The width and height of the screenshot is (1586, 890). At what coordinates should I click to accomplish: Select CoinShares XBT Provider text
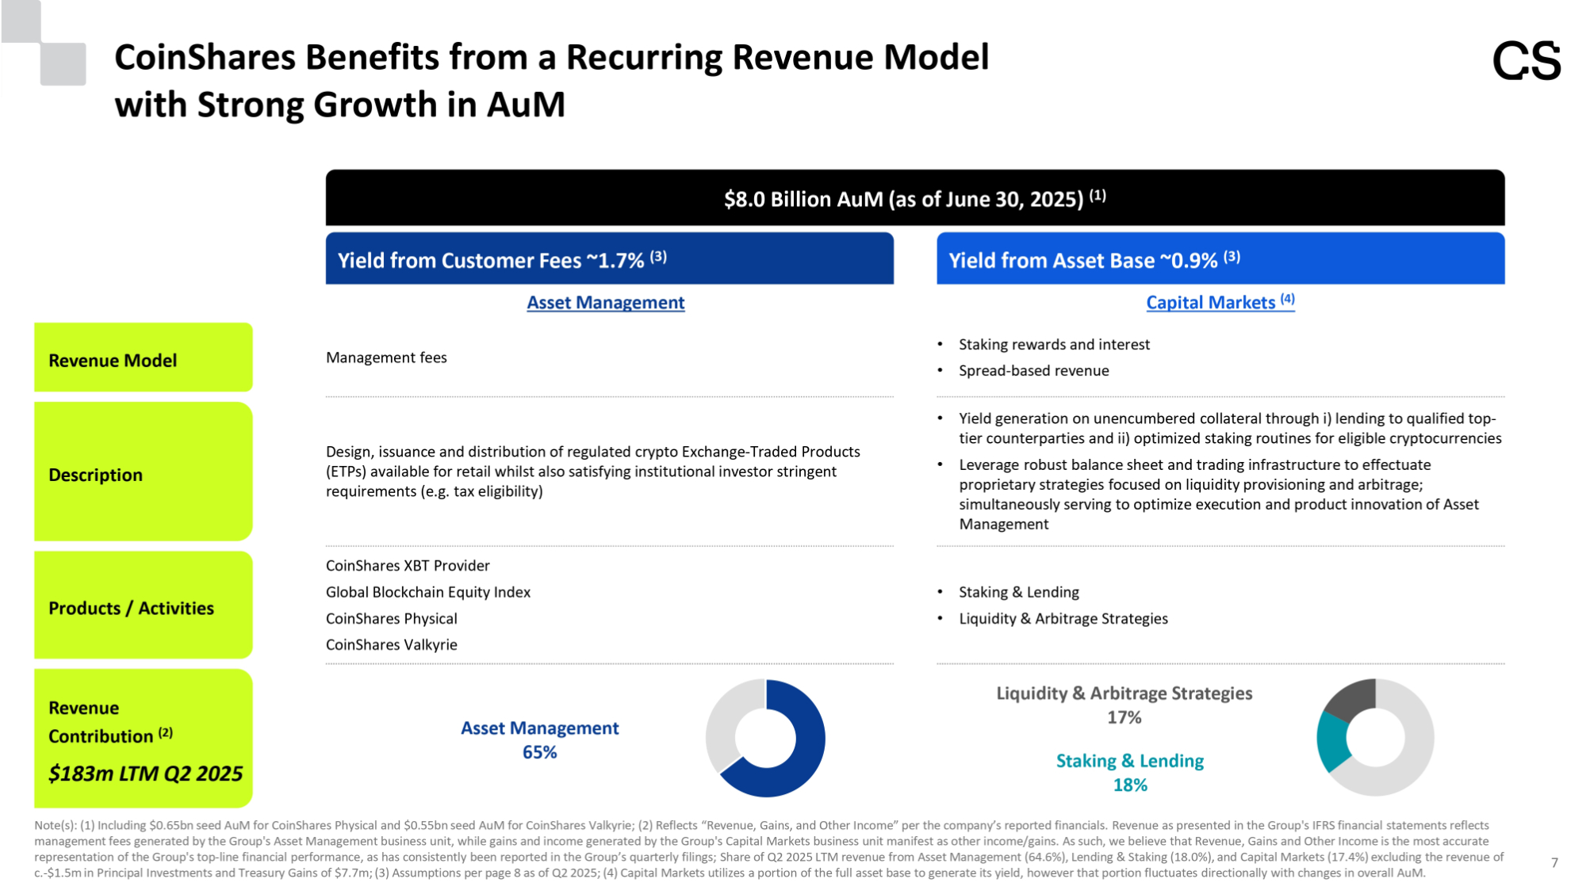click(408, 566)
